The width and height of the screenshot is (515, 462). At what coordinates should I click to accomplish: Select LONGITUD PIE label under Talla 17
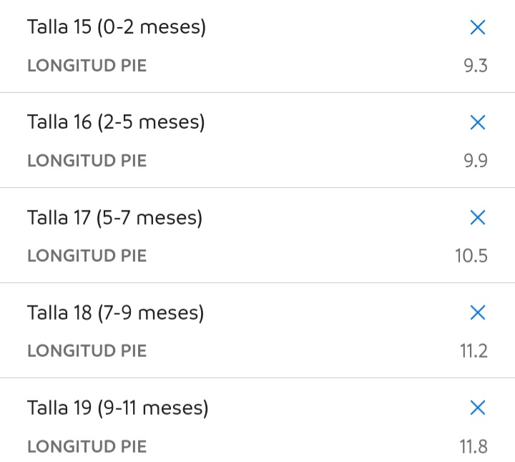(x=87, y=256)
